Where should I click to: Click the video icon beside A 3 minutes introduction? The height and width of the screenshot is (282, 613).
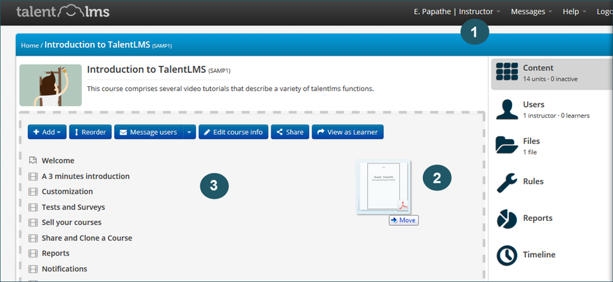pyautogui.click(x=33, y=176)
